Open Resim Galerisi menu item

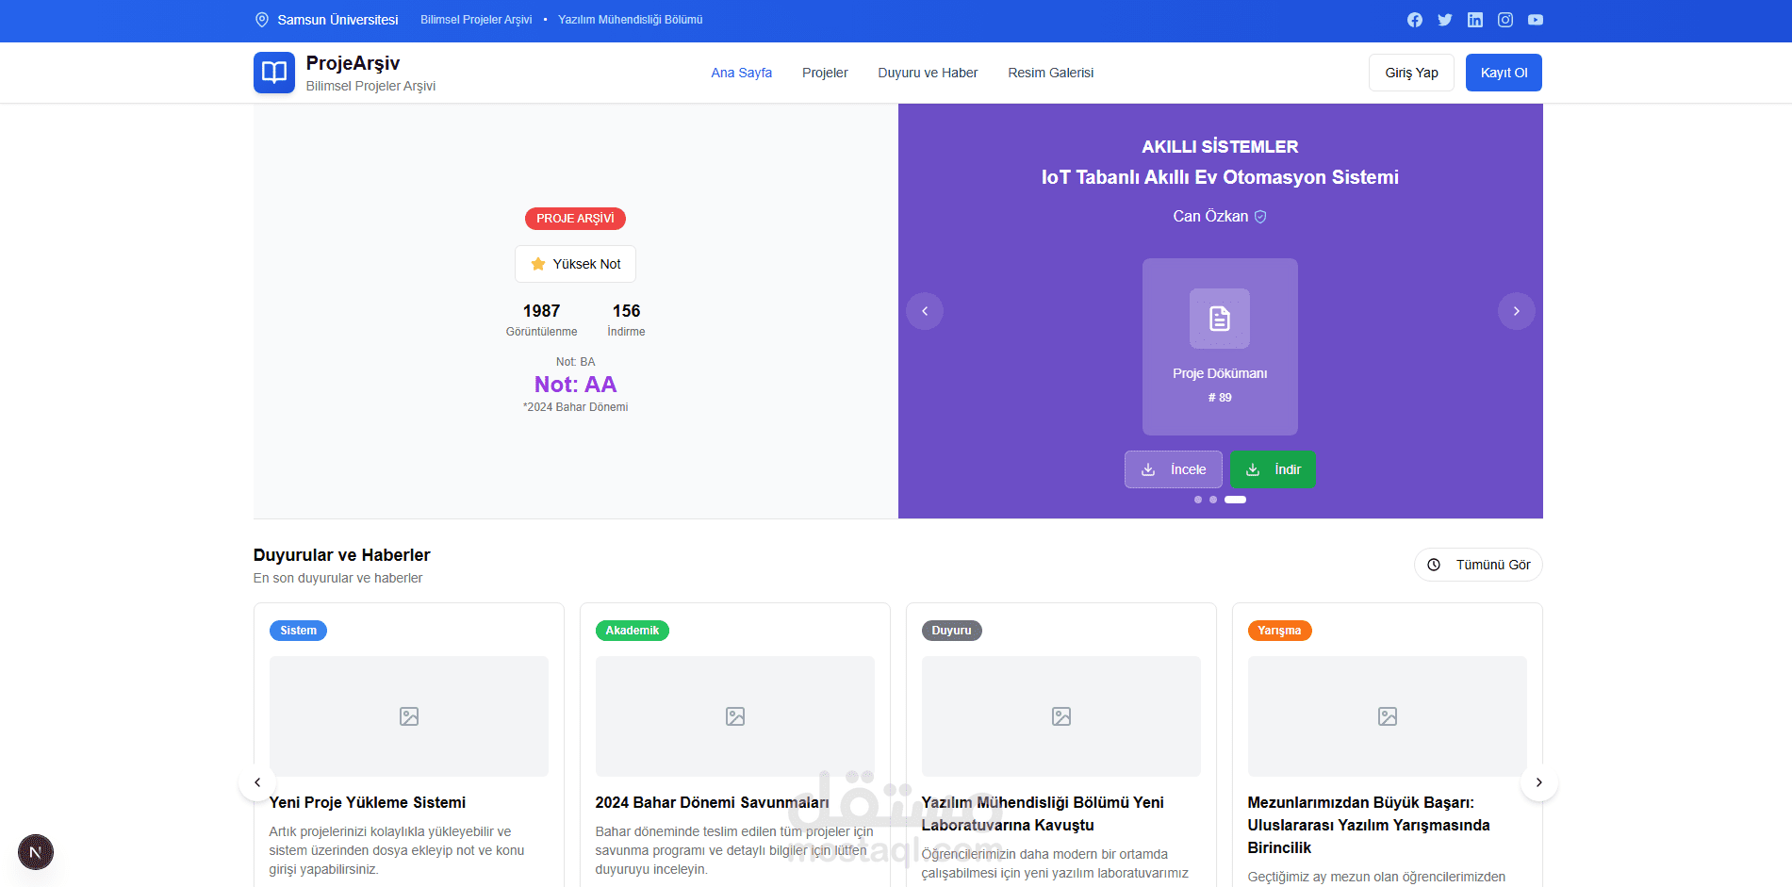pos(1051,73)
